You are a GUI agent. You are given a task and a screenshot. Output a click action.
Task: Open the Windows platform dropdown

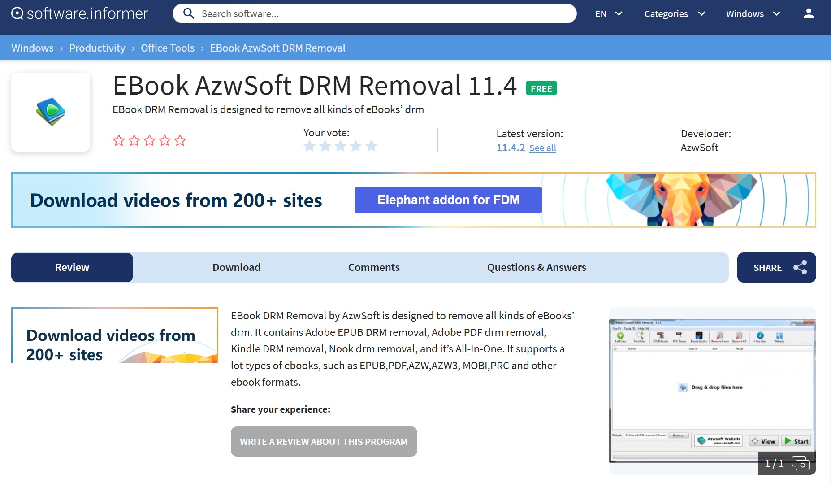(753, 14)
